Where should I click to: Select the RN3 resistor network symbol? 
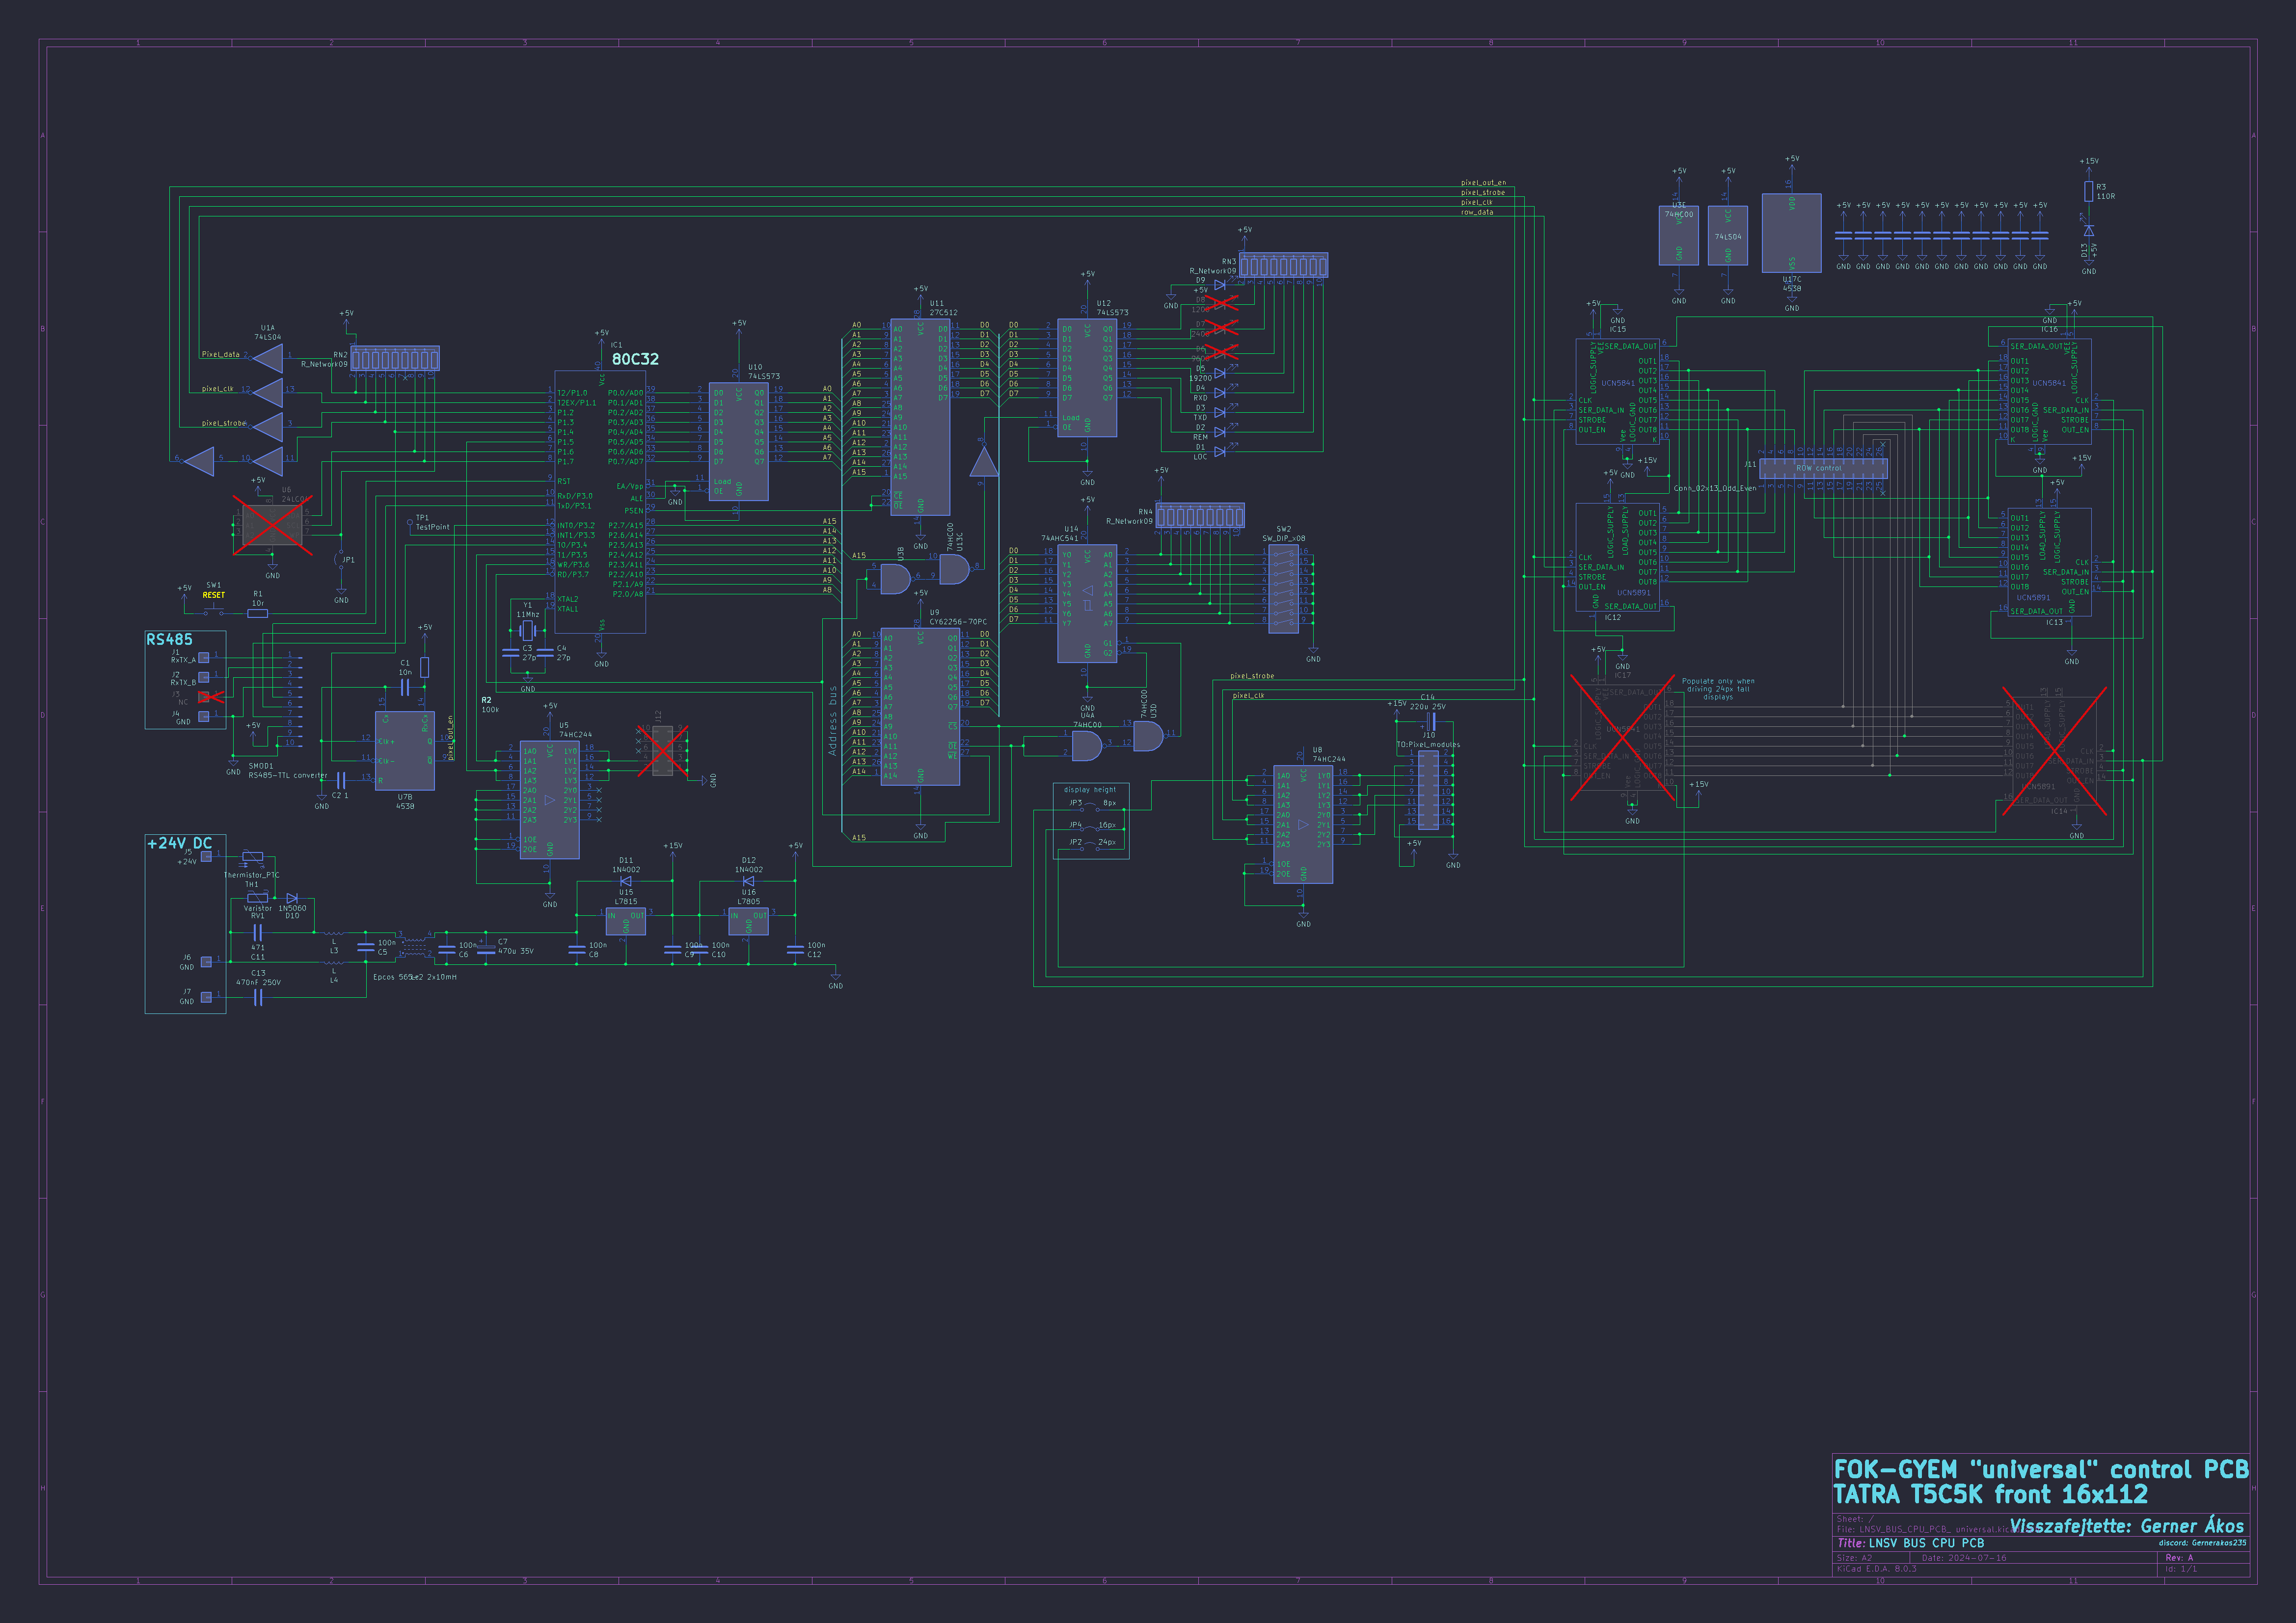pyautogui.click(x=1284, y=264)
